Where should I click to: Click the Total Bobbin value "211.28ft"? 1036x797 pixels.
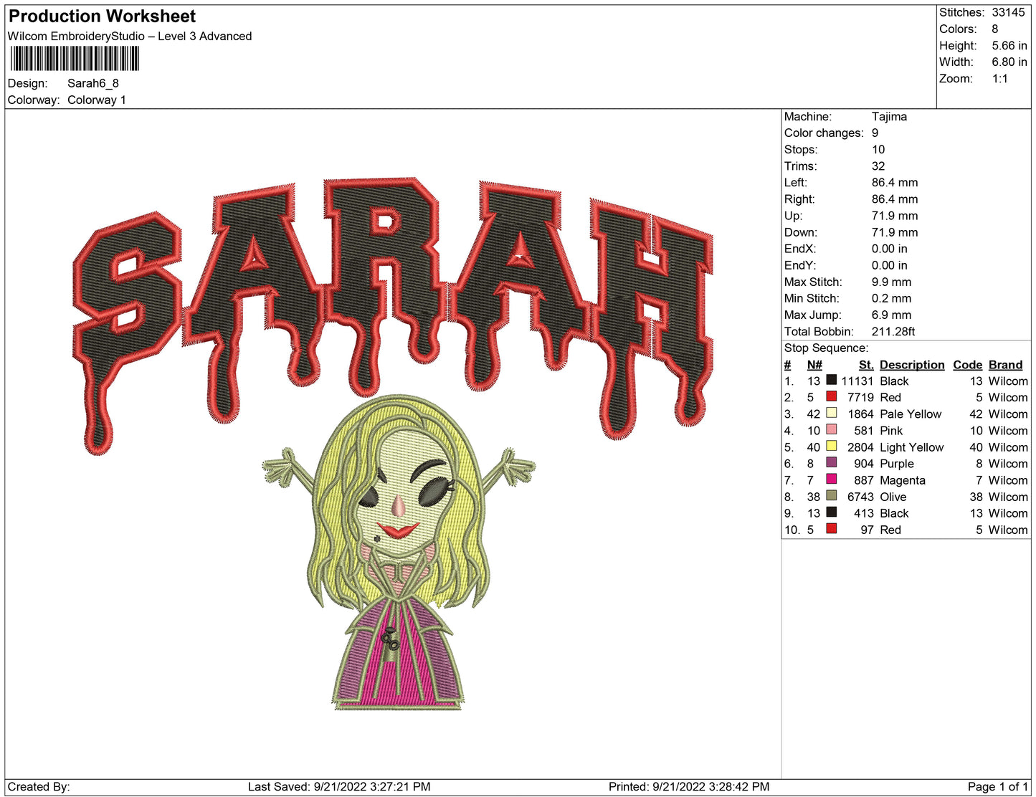coord(893,331)
